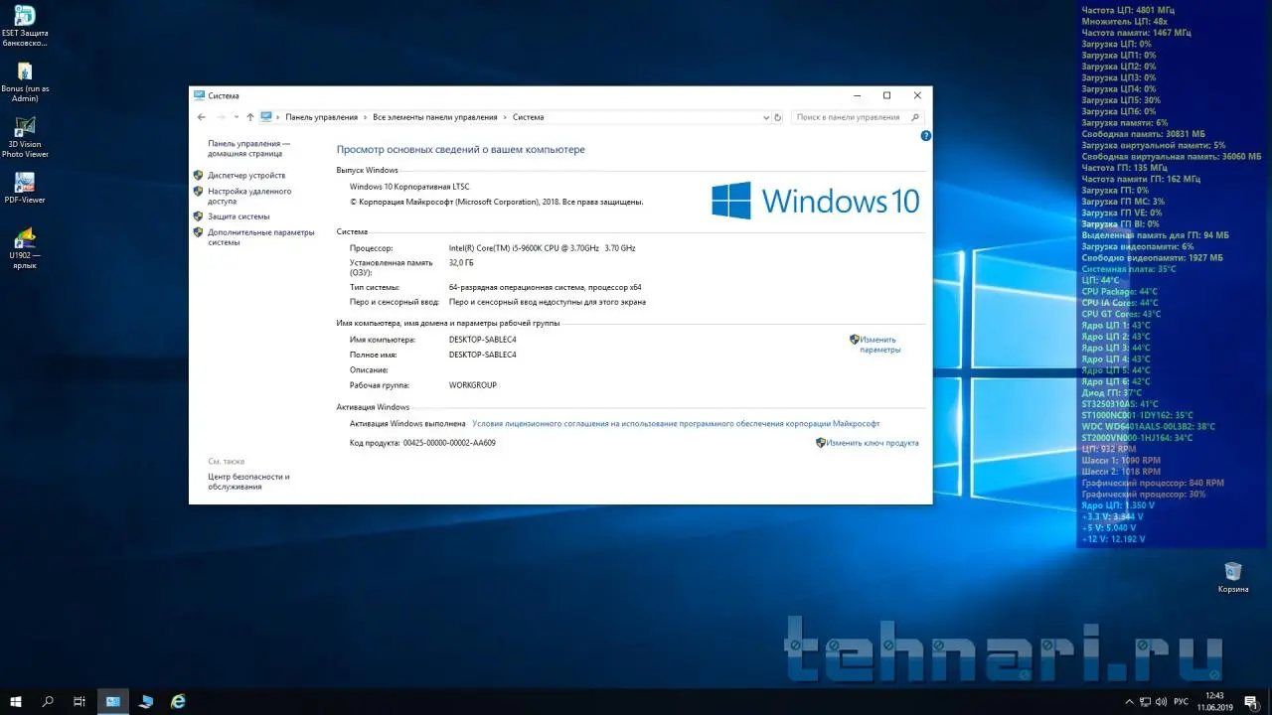
Task: Click the См. также label
Action: (226, 462)
